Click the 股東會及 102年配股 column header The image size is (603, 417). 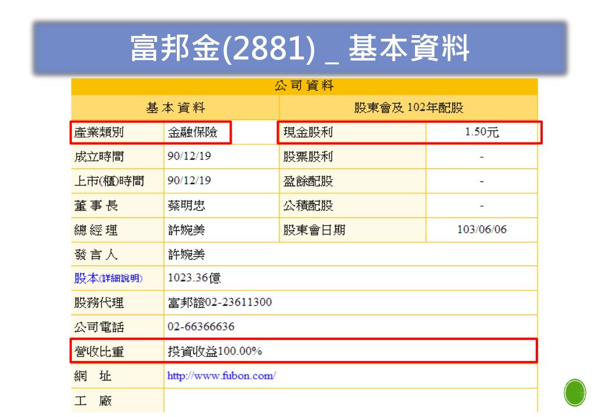click(x=408, y=108)
